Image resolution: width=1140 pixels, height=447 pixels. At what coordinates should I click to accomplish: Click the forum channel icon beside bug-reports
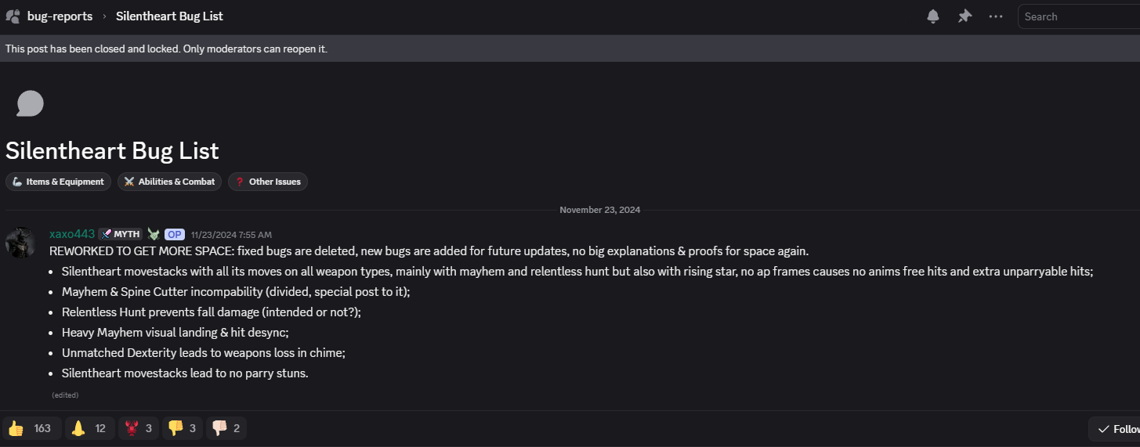[x=13, y=16]
